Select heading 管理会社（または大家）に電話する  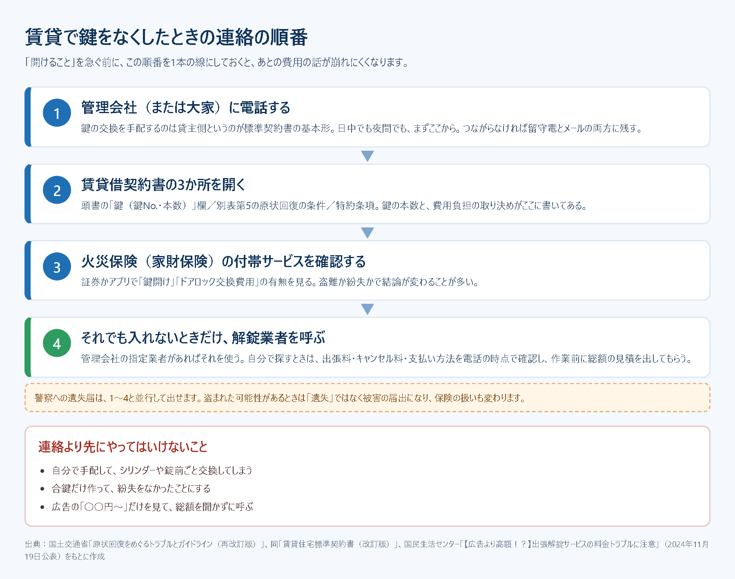pos(186,108)
